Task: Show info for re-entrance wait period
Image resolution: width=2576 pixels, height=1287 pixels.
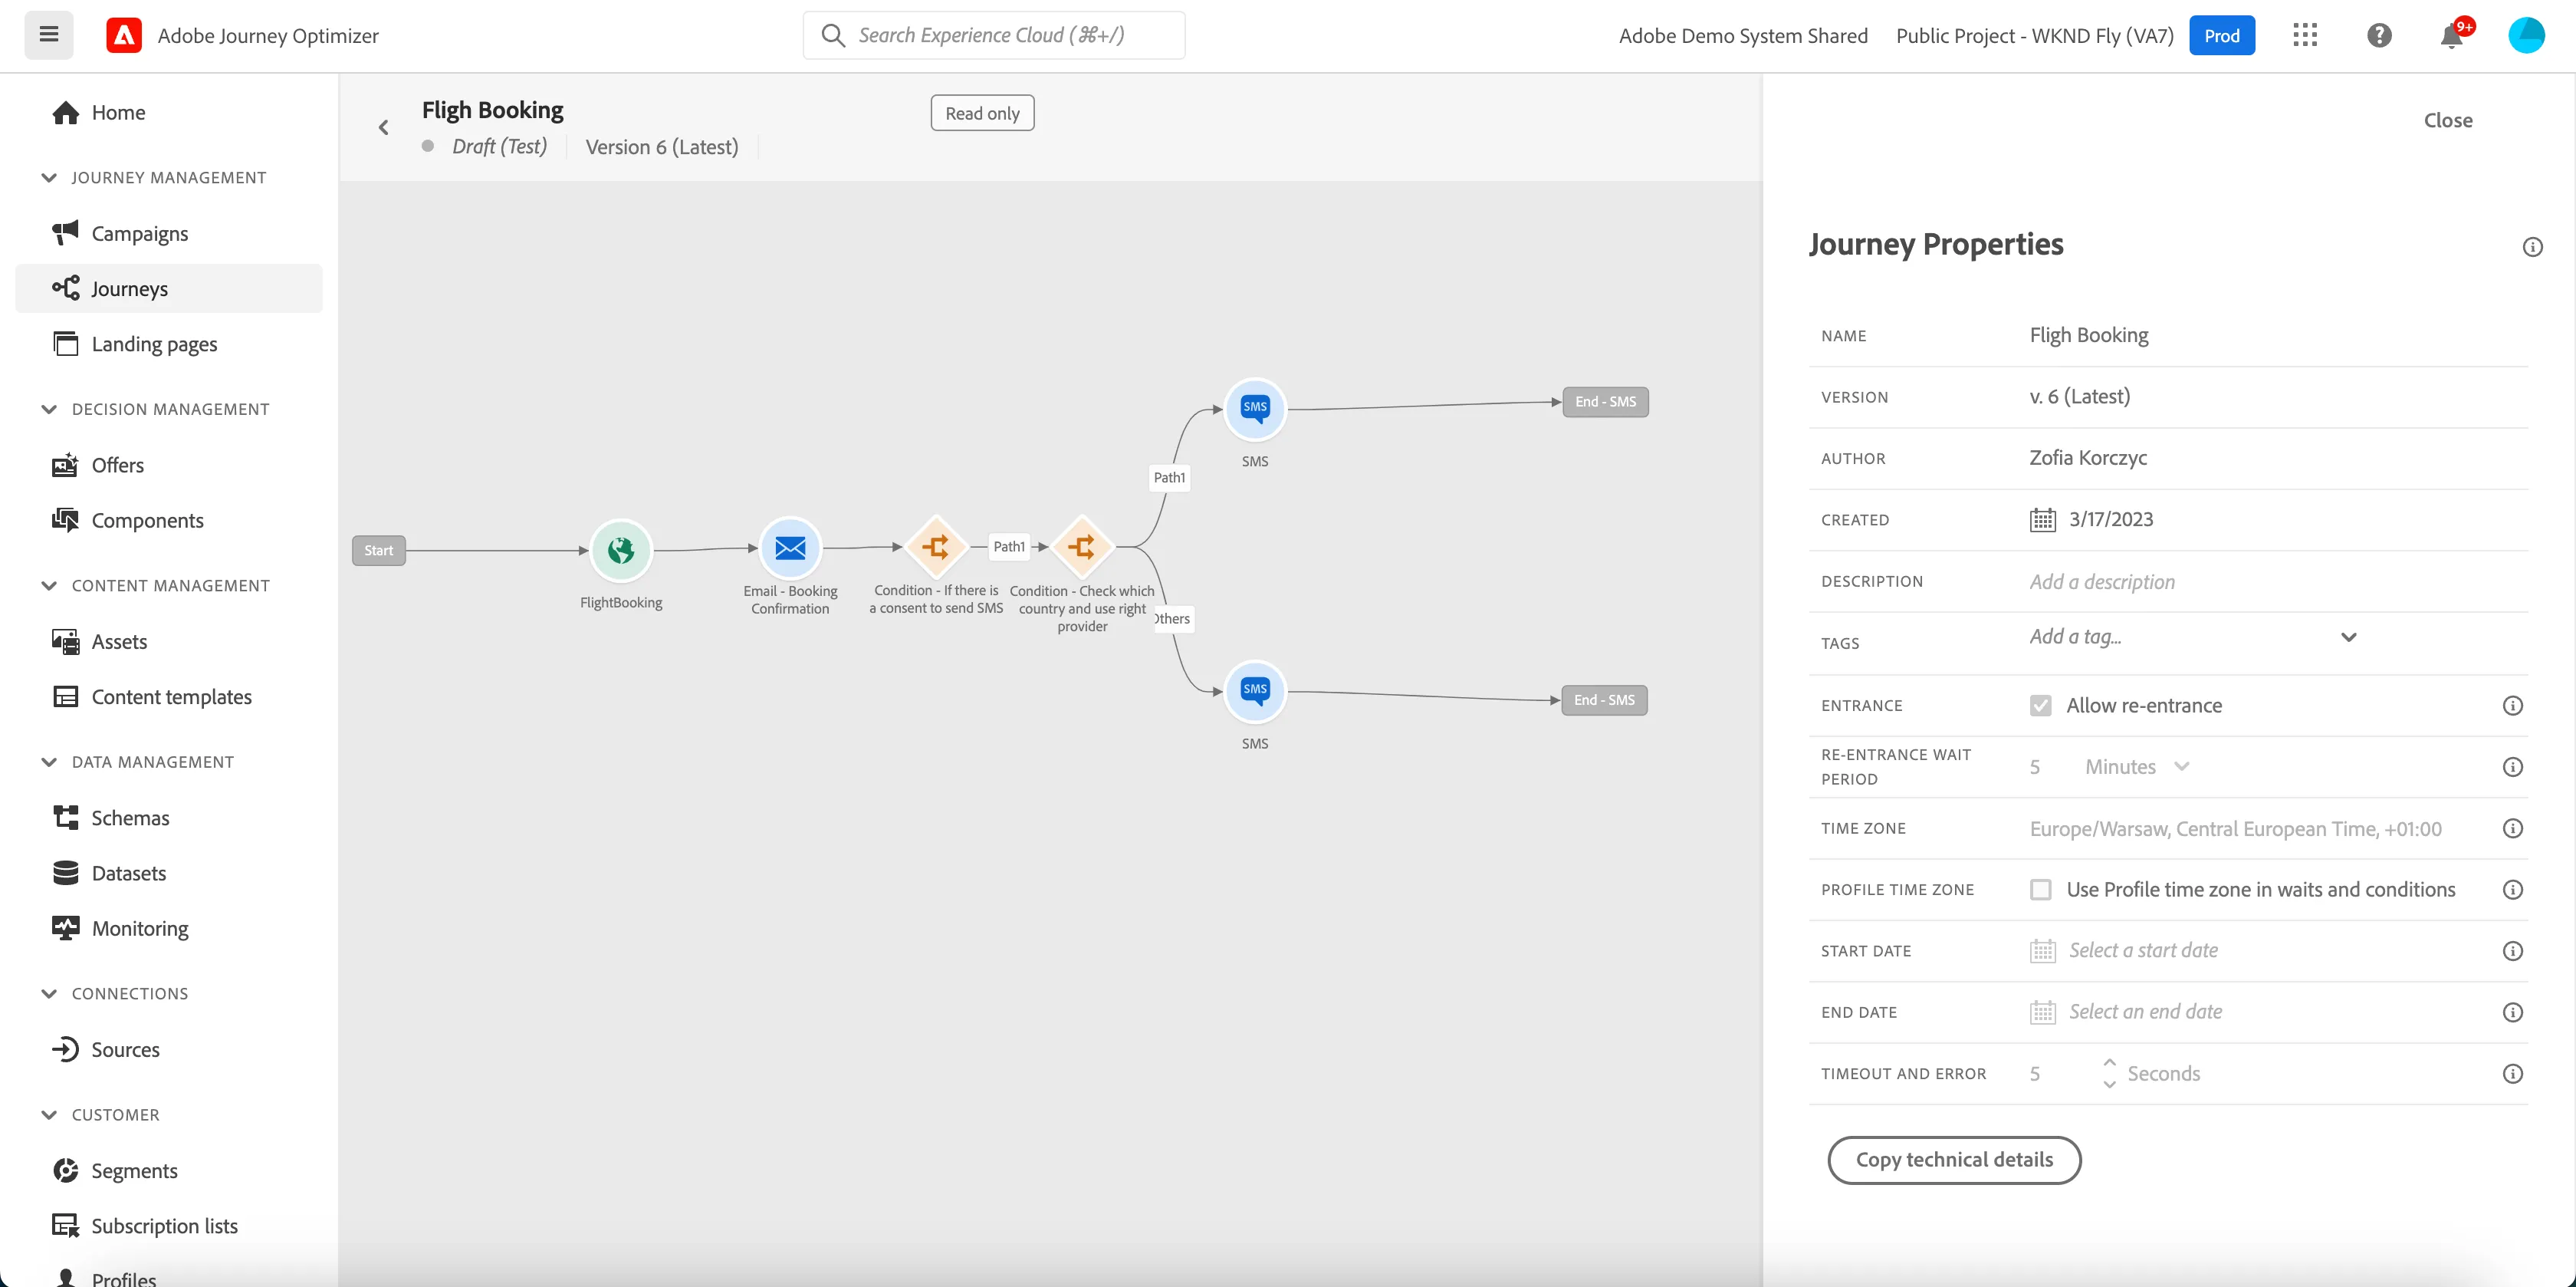Action: [2512, 766]
